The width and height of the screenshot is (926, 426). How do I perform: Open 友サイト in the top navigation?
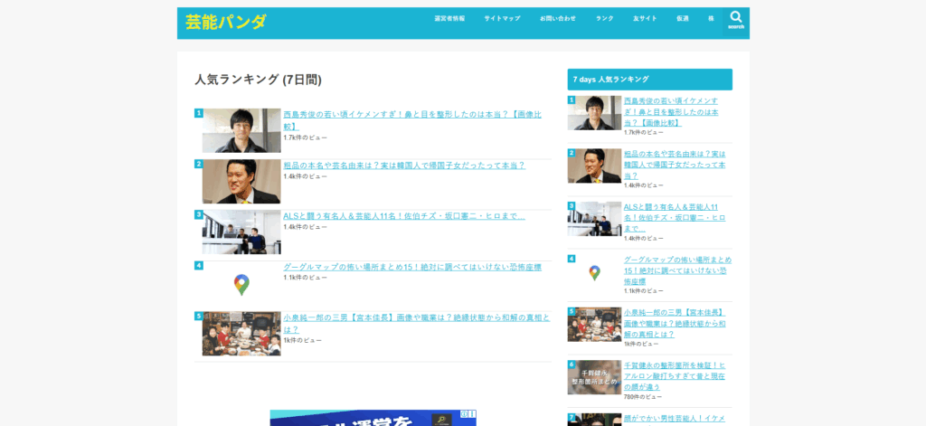[644, 19]
